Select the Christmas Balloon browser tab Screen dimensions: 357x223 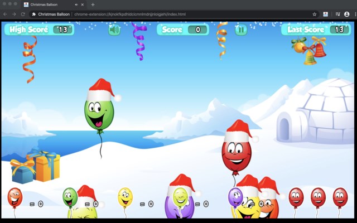[x=54, y=4]
